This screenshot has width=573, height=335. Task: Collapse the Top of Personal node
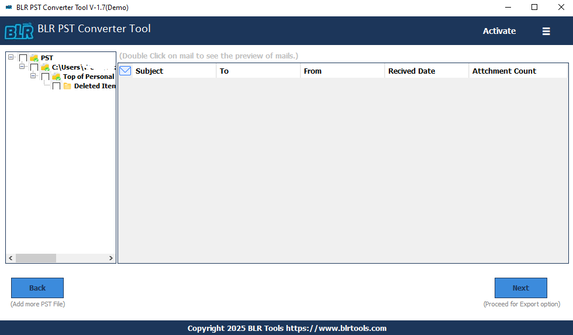tap(33, 76)
